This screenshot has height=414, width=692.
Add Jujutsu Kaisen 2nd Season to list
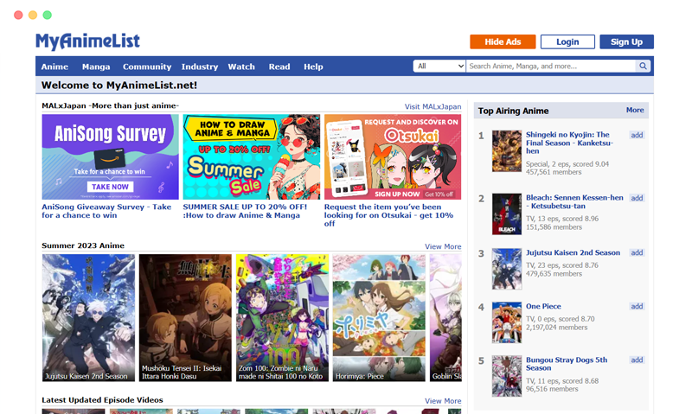[637, 252]
